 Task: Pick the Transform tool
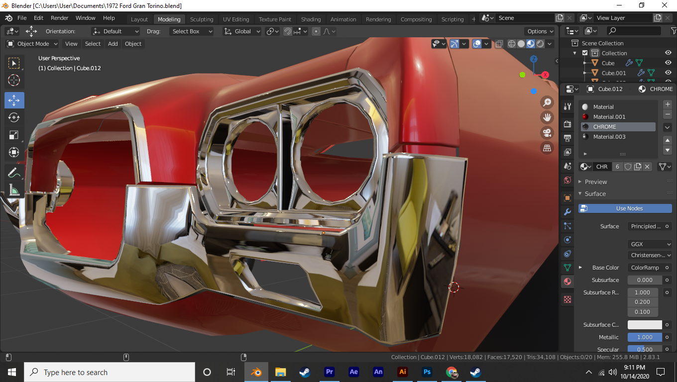(x=14, y=152)
